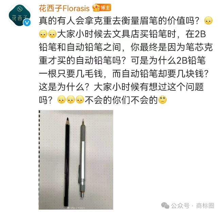The width and height of the screenshot is (222, 212).
Task: Click the 商标圈 account name
Action: coord(205,206)
